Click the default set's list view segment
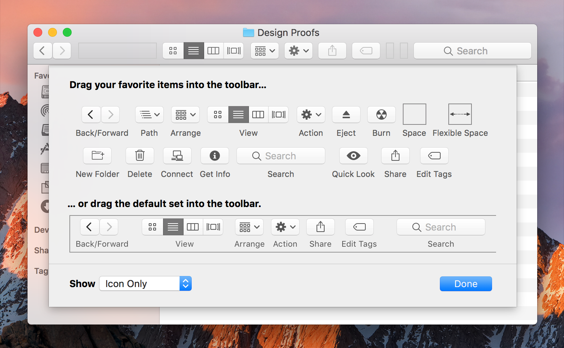 pyautogui.click(x=173, y=227)
